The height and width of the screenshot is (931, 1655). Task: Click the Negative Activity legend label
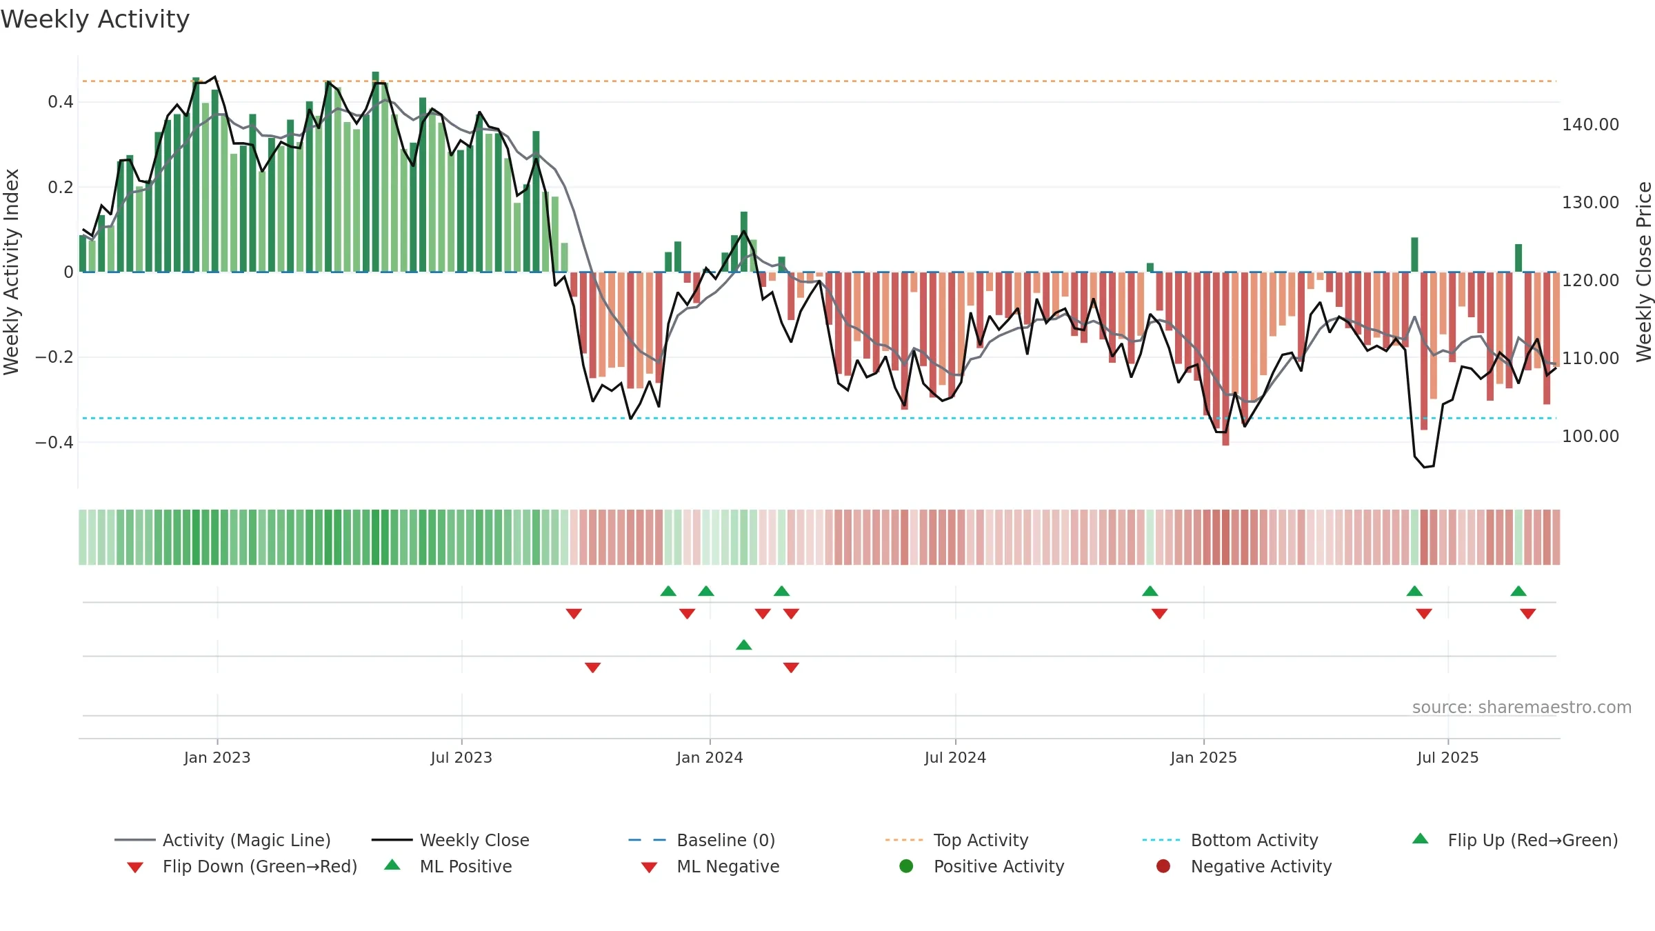click(x=1261, y=866)
